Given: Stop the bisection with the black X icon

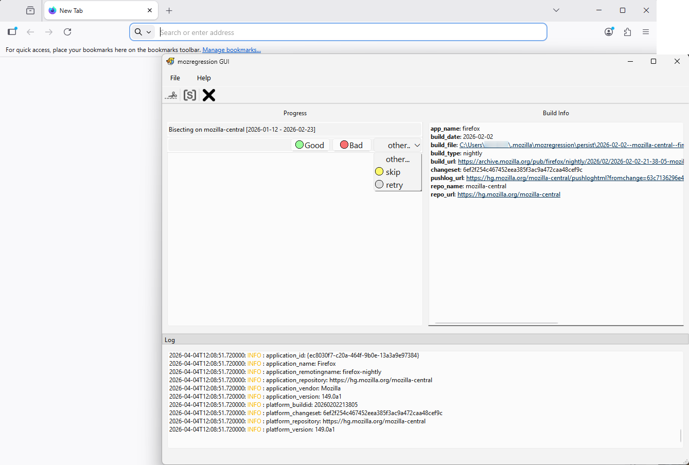Looking at the screenshot, I should coord(209,95).
